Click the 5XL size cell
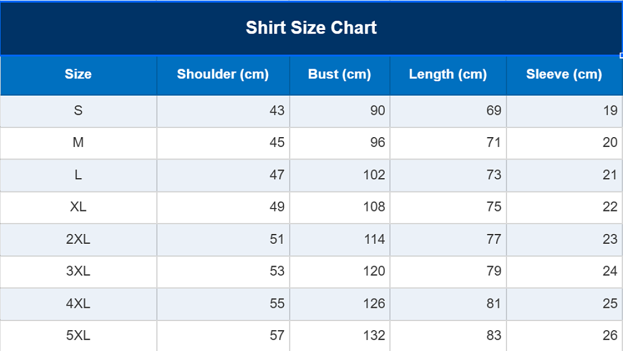 pyautogui.click(x=78, y=335)
